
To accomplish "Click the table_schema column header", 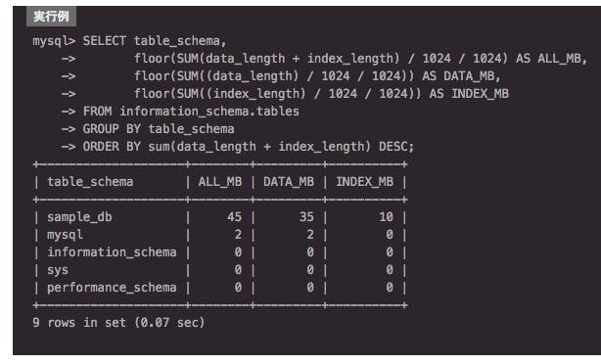I will (90, 182).
